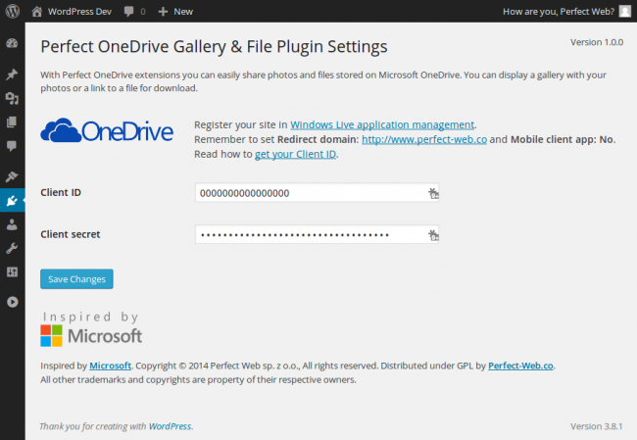Click the 'Client ID' field label
The width and height of the screenshot is (637, 440).
coord(61,193)
